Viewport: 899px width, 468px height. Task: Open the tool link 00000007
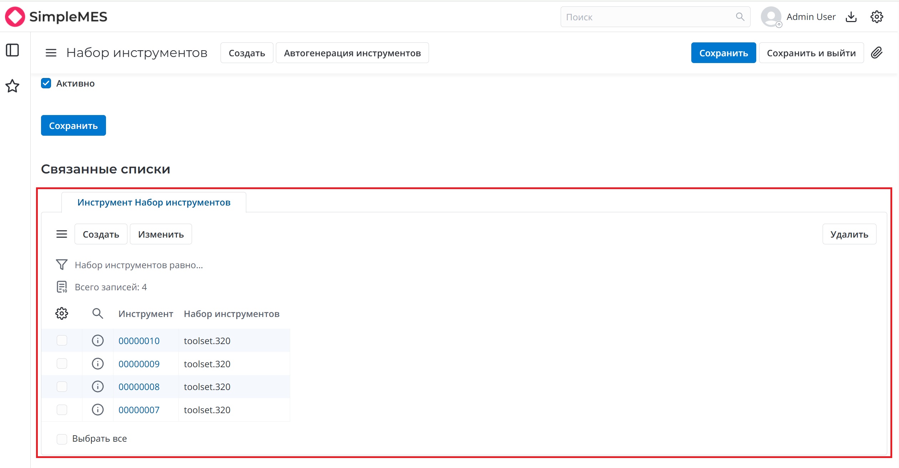(x=139, y=410)
